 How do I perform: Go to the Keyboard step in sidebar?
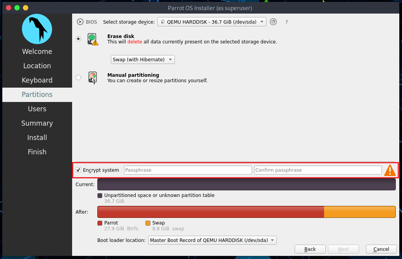[x=37, y=80]
